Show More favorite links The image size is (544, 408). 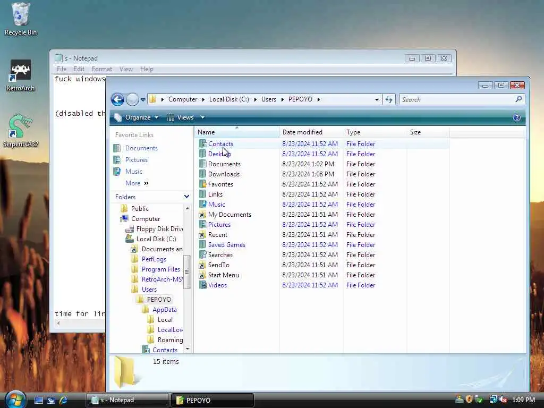pos(137,183)
